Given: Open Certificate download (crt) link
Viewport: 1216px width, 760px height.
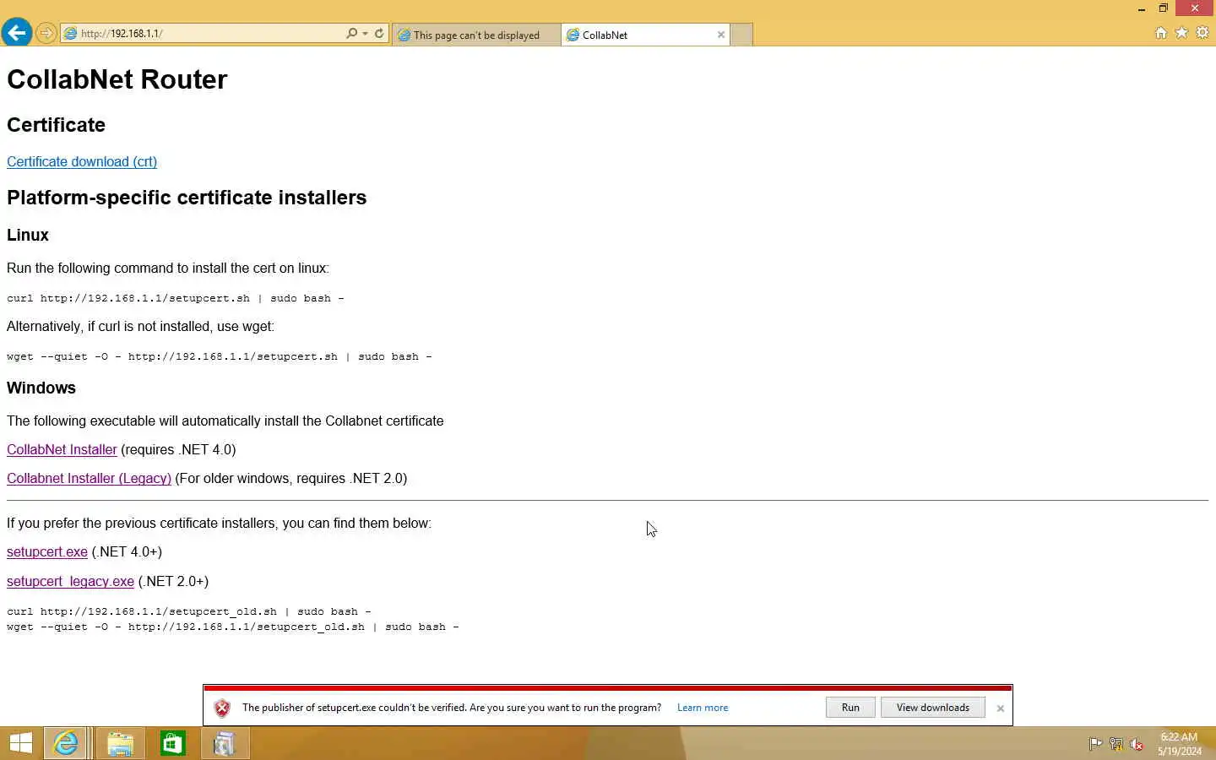Looking at the screenshot, I should (82, 161).
